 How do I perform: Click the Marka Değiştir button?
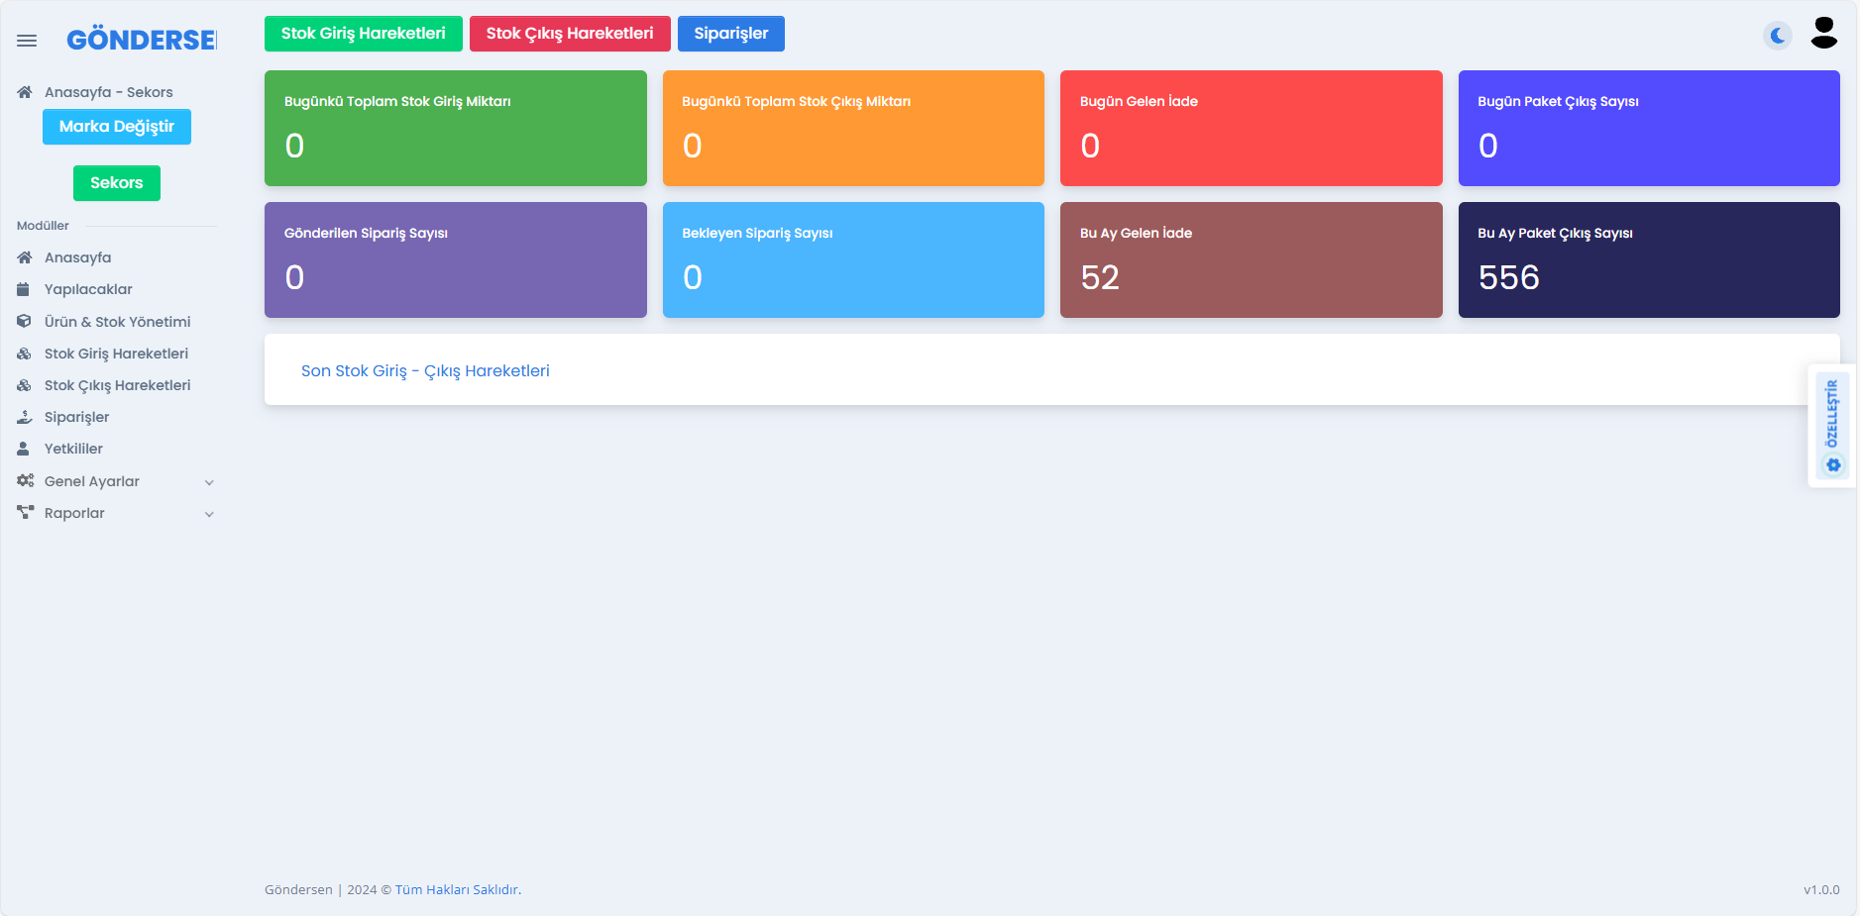click(117, 127)
